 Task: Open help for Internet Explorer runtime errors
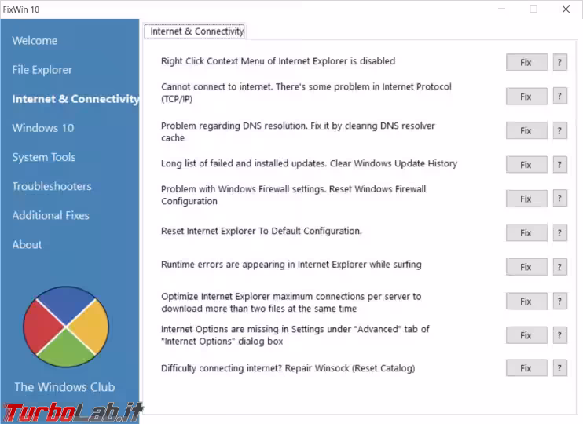coord(559,267)
